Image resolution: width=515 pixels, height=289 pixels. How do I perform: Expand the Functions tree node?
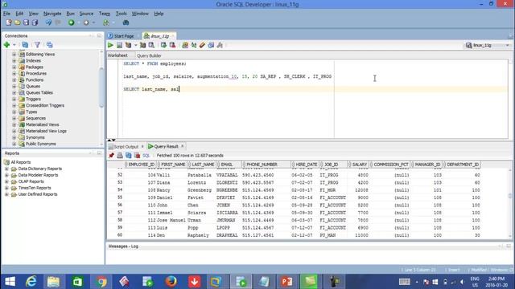coord(14,80)
